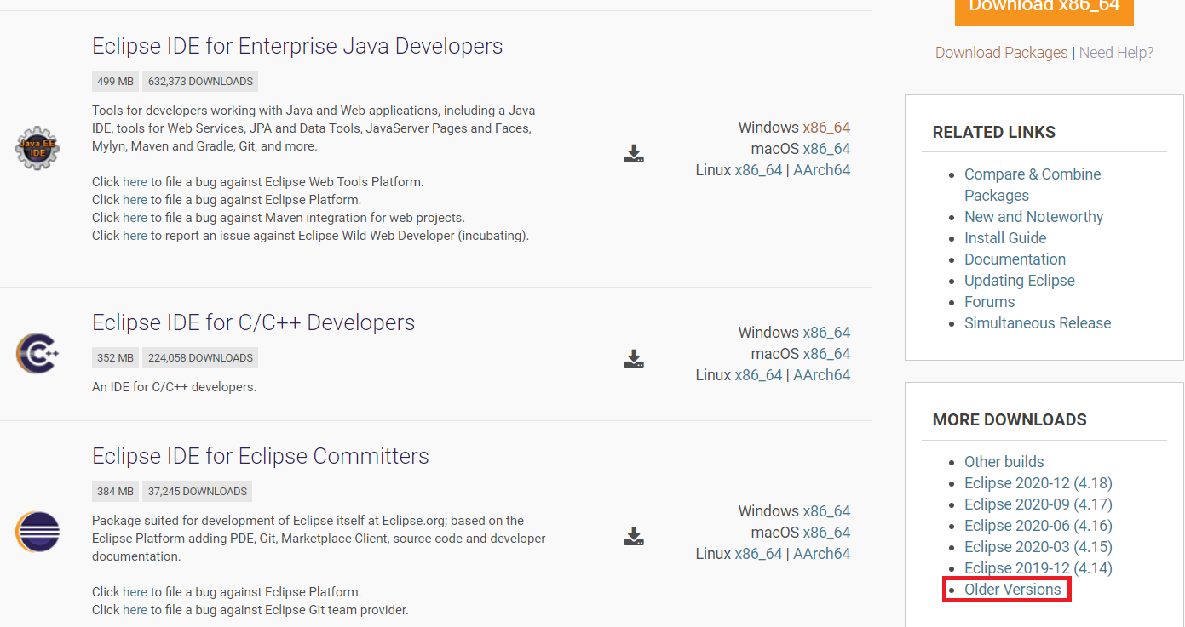Click the 224,058 DOWNLOADS badge
The image size is (1185, 627).
[x=200, y=358]
